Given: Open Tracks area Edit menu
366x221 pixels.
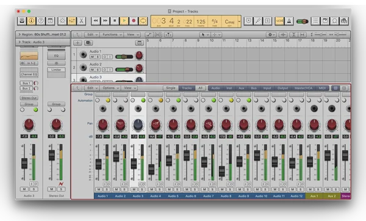Looking at the screenshot, I should [x=92, y=35].
